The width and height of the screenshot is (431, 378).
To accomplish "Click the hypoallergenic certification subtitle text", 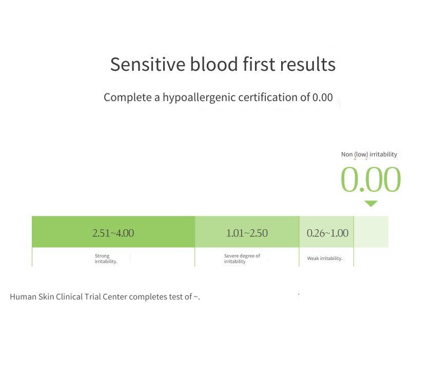I will (x=218, y=98).
